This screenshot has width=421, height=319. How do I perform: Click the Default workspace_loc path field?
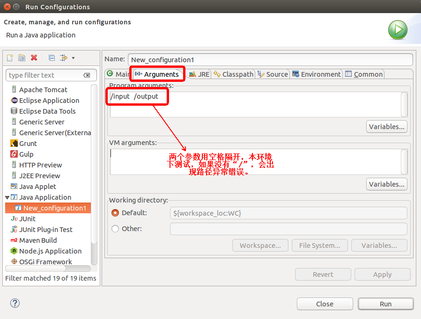click(x=288, y=213)
